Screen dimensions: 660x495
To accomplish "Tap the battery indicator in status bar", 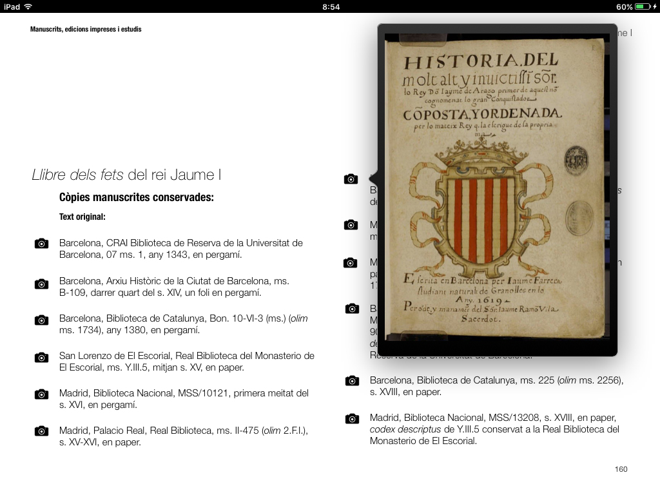I will tap(644, 7).
